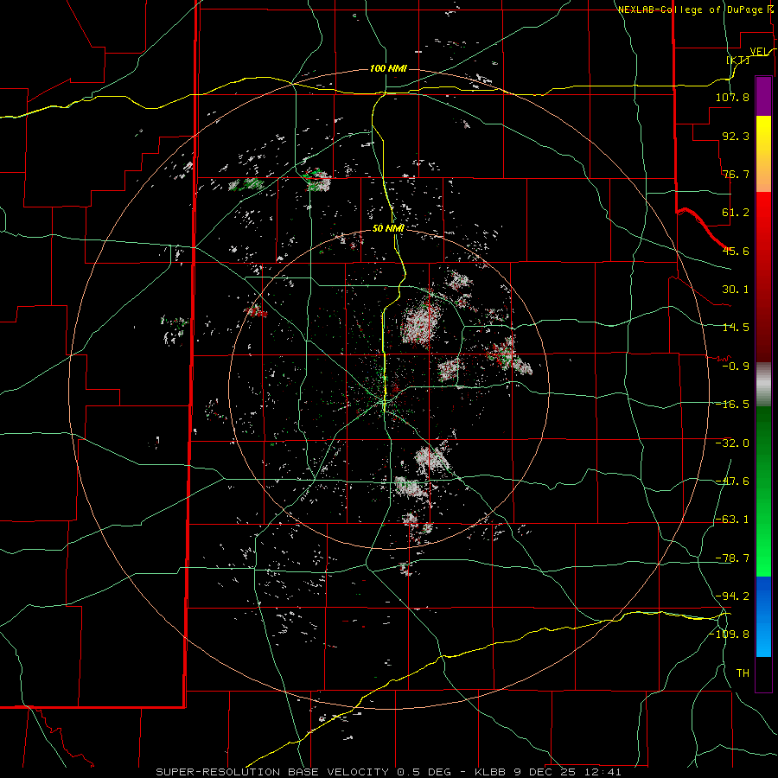This screenshot has height=778, width=778.
Task: Click the TH legend label
Action: [743, 673]
